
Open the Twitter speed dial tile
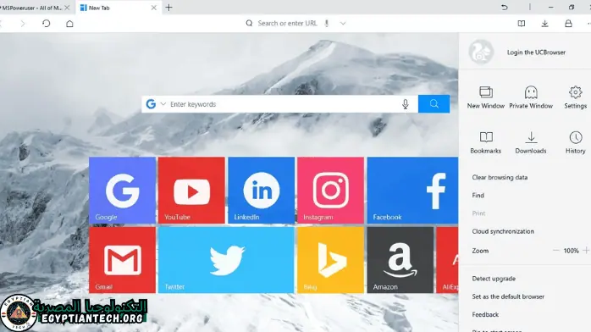click(x=226, y=260)
